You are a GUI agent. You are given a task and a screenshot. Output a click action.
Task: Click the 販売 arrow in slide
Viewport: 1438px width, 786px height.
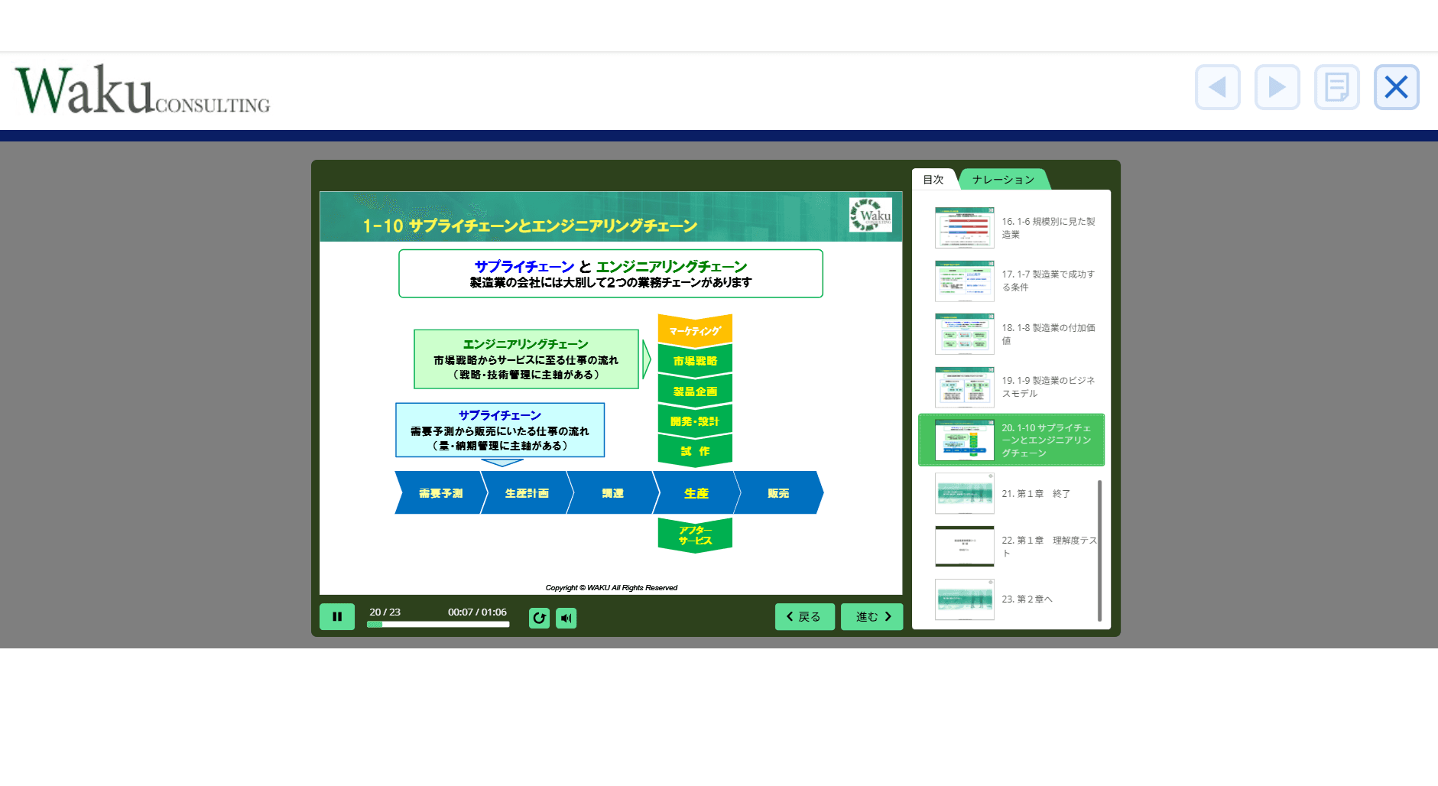[x=778, y=493]
